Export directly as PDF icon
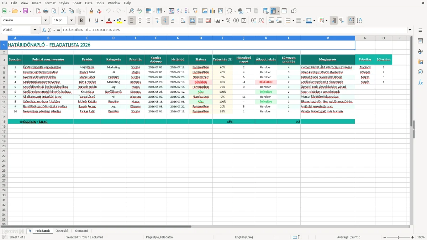Screen dimensions: 427x240 coord(38,11)
